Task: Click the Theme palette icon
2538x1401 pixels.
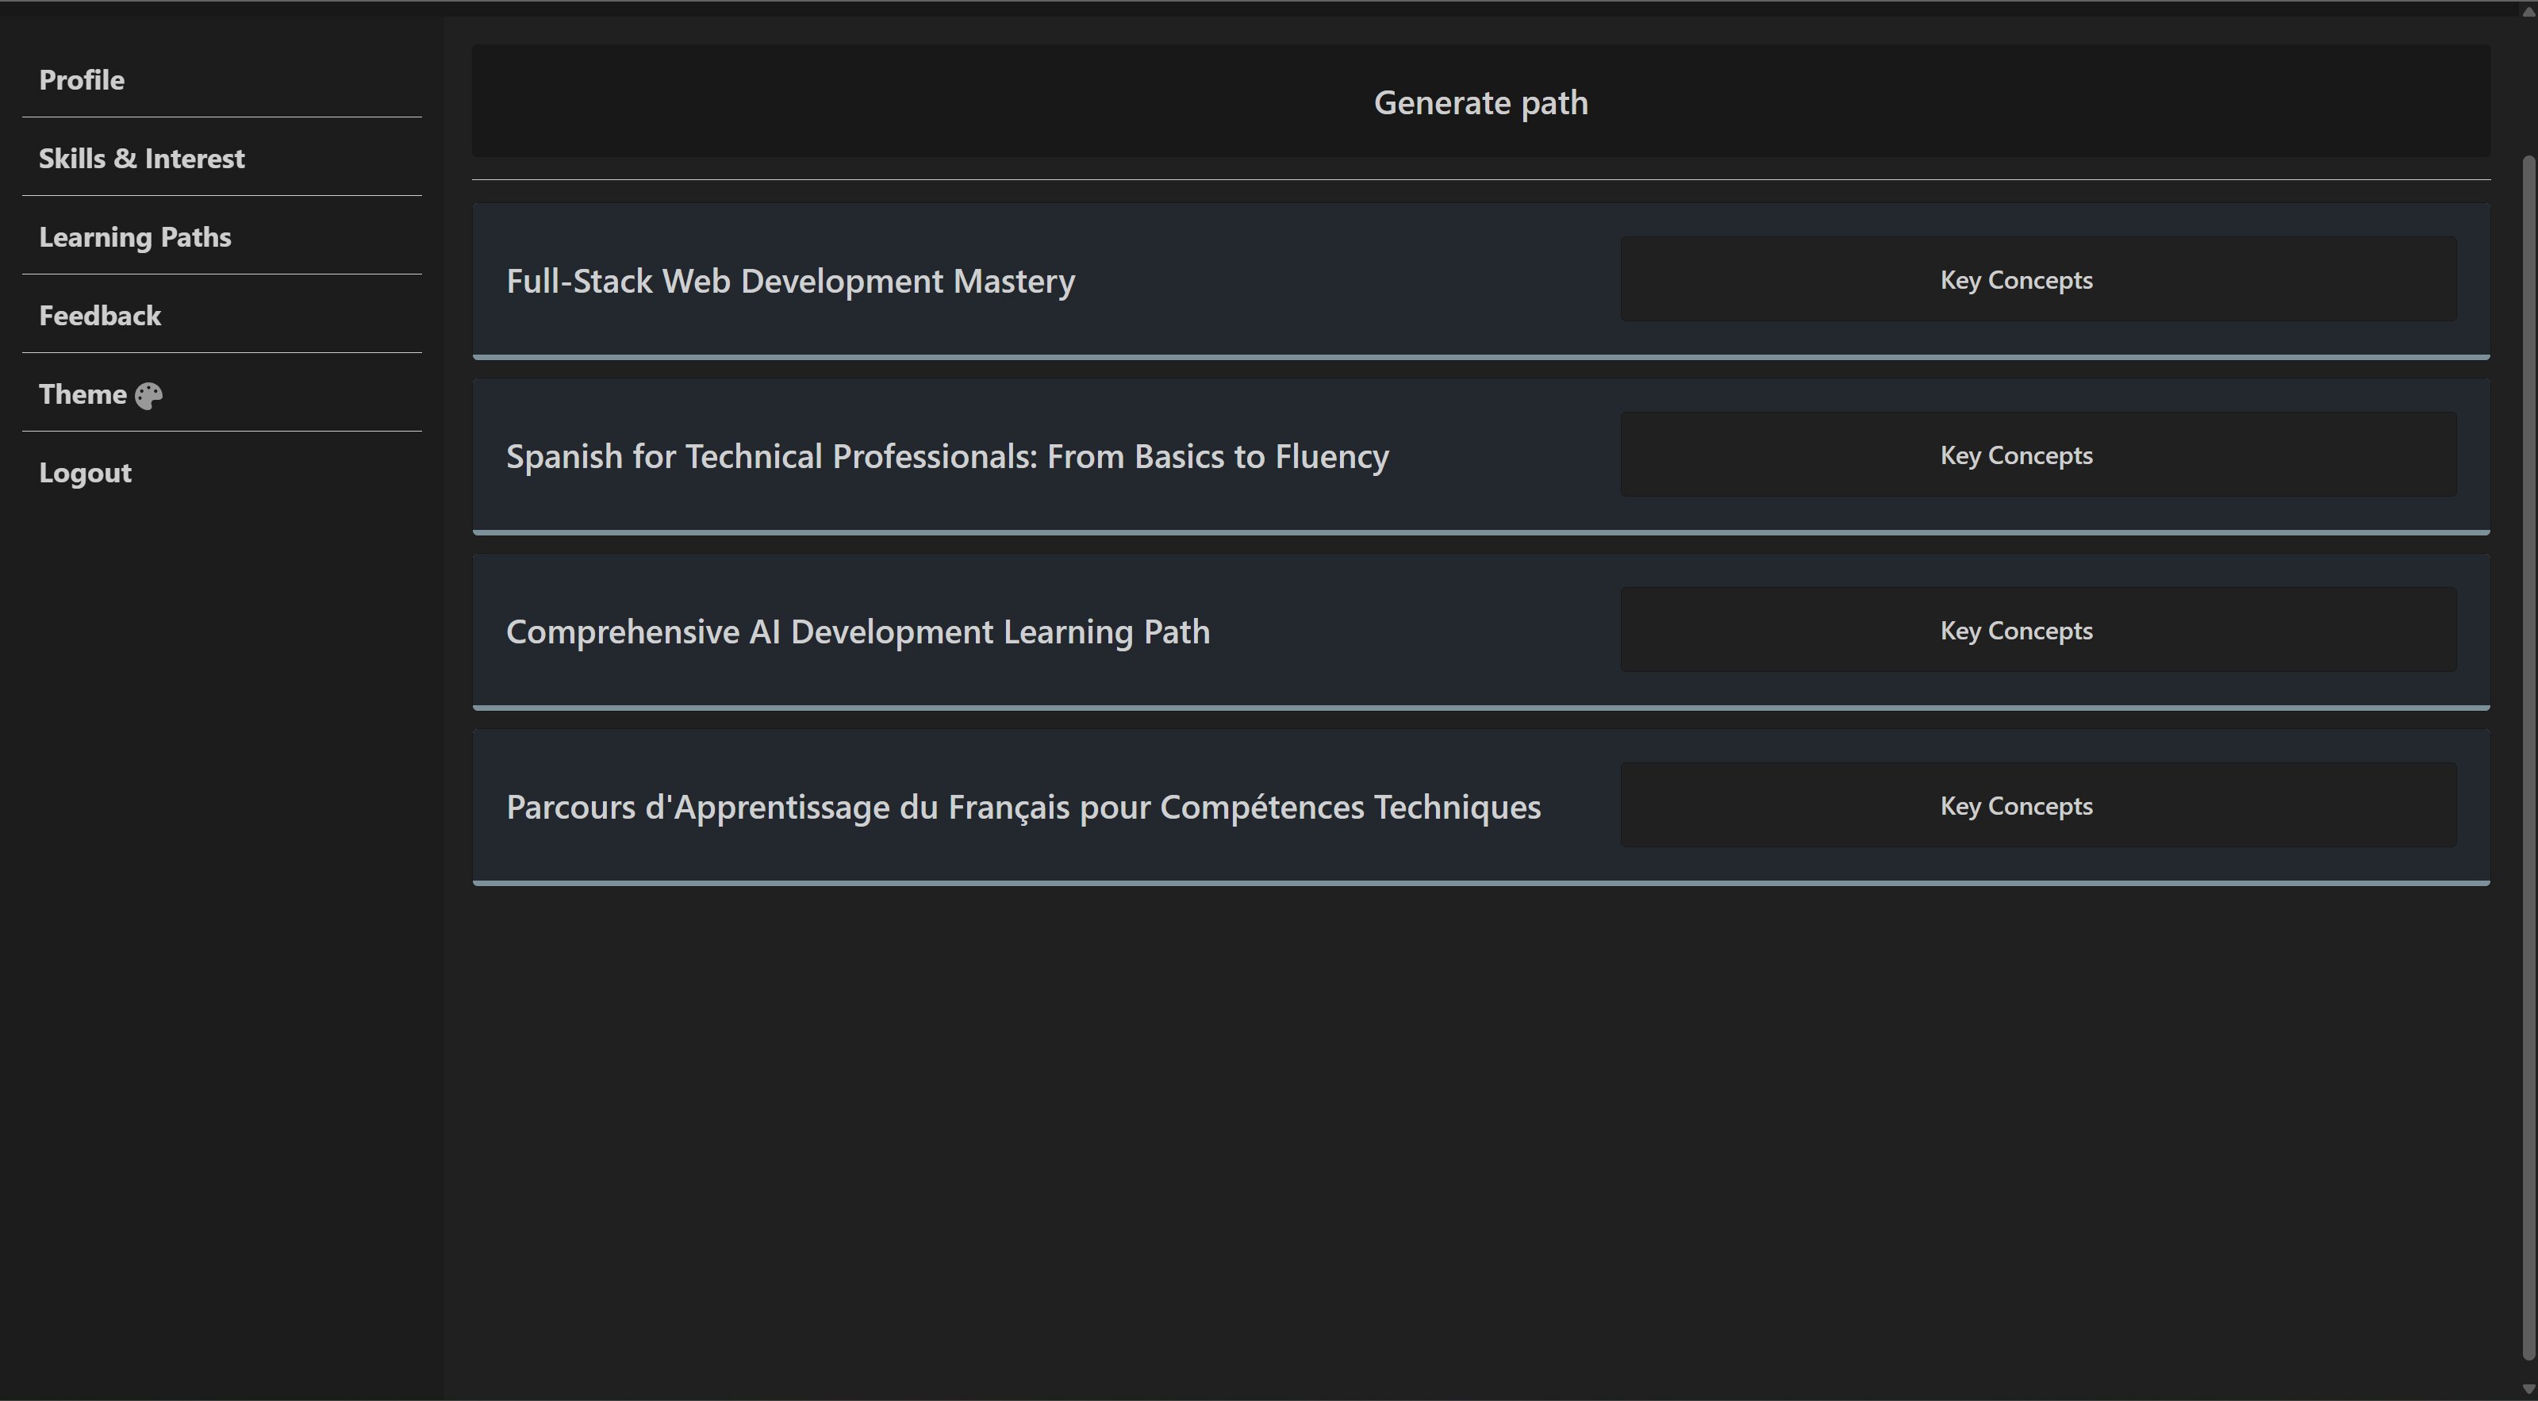Action: 149,395
